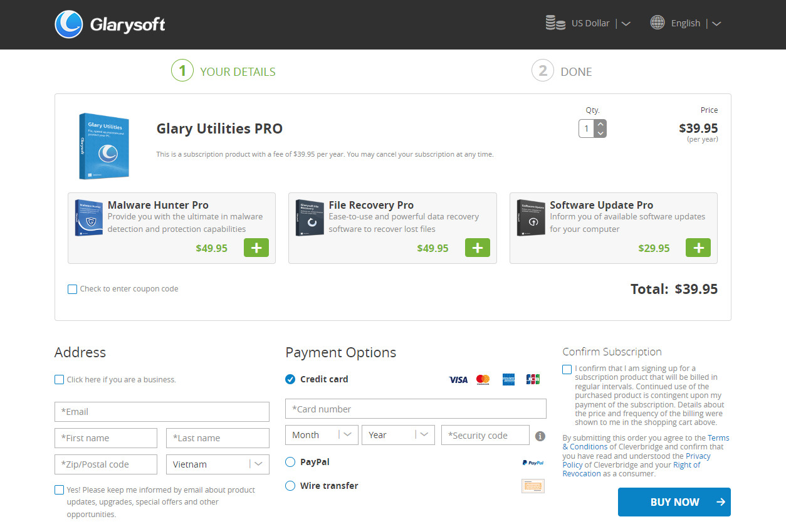Click the Malware Hunter Pro box thumbnail

[x=88, y=217]
